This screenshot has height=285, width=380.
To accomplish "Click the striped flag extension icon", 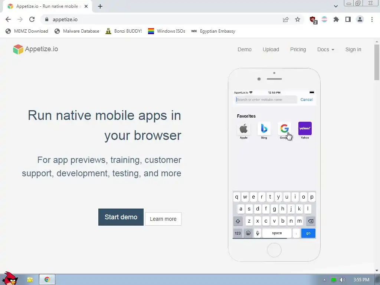I will 324,19.
